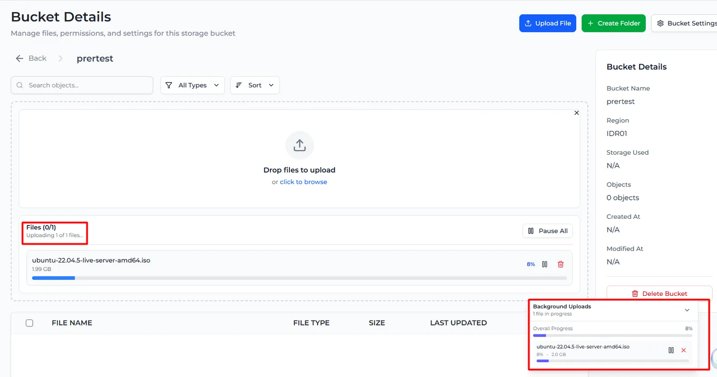The width and height of the screenshot is (717, 377).
Task: Cancel ubuntu ISO upload with red X
Action: pos(683,350)
